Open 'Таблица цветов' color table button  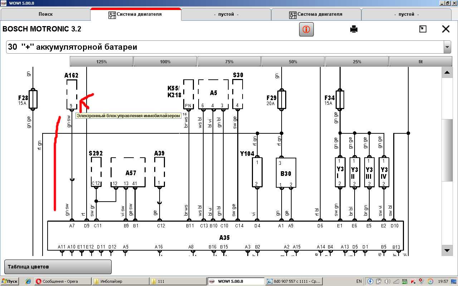click(58, 267)
